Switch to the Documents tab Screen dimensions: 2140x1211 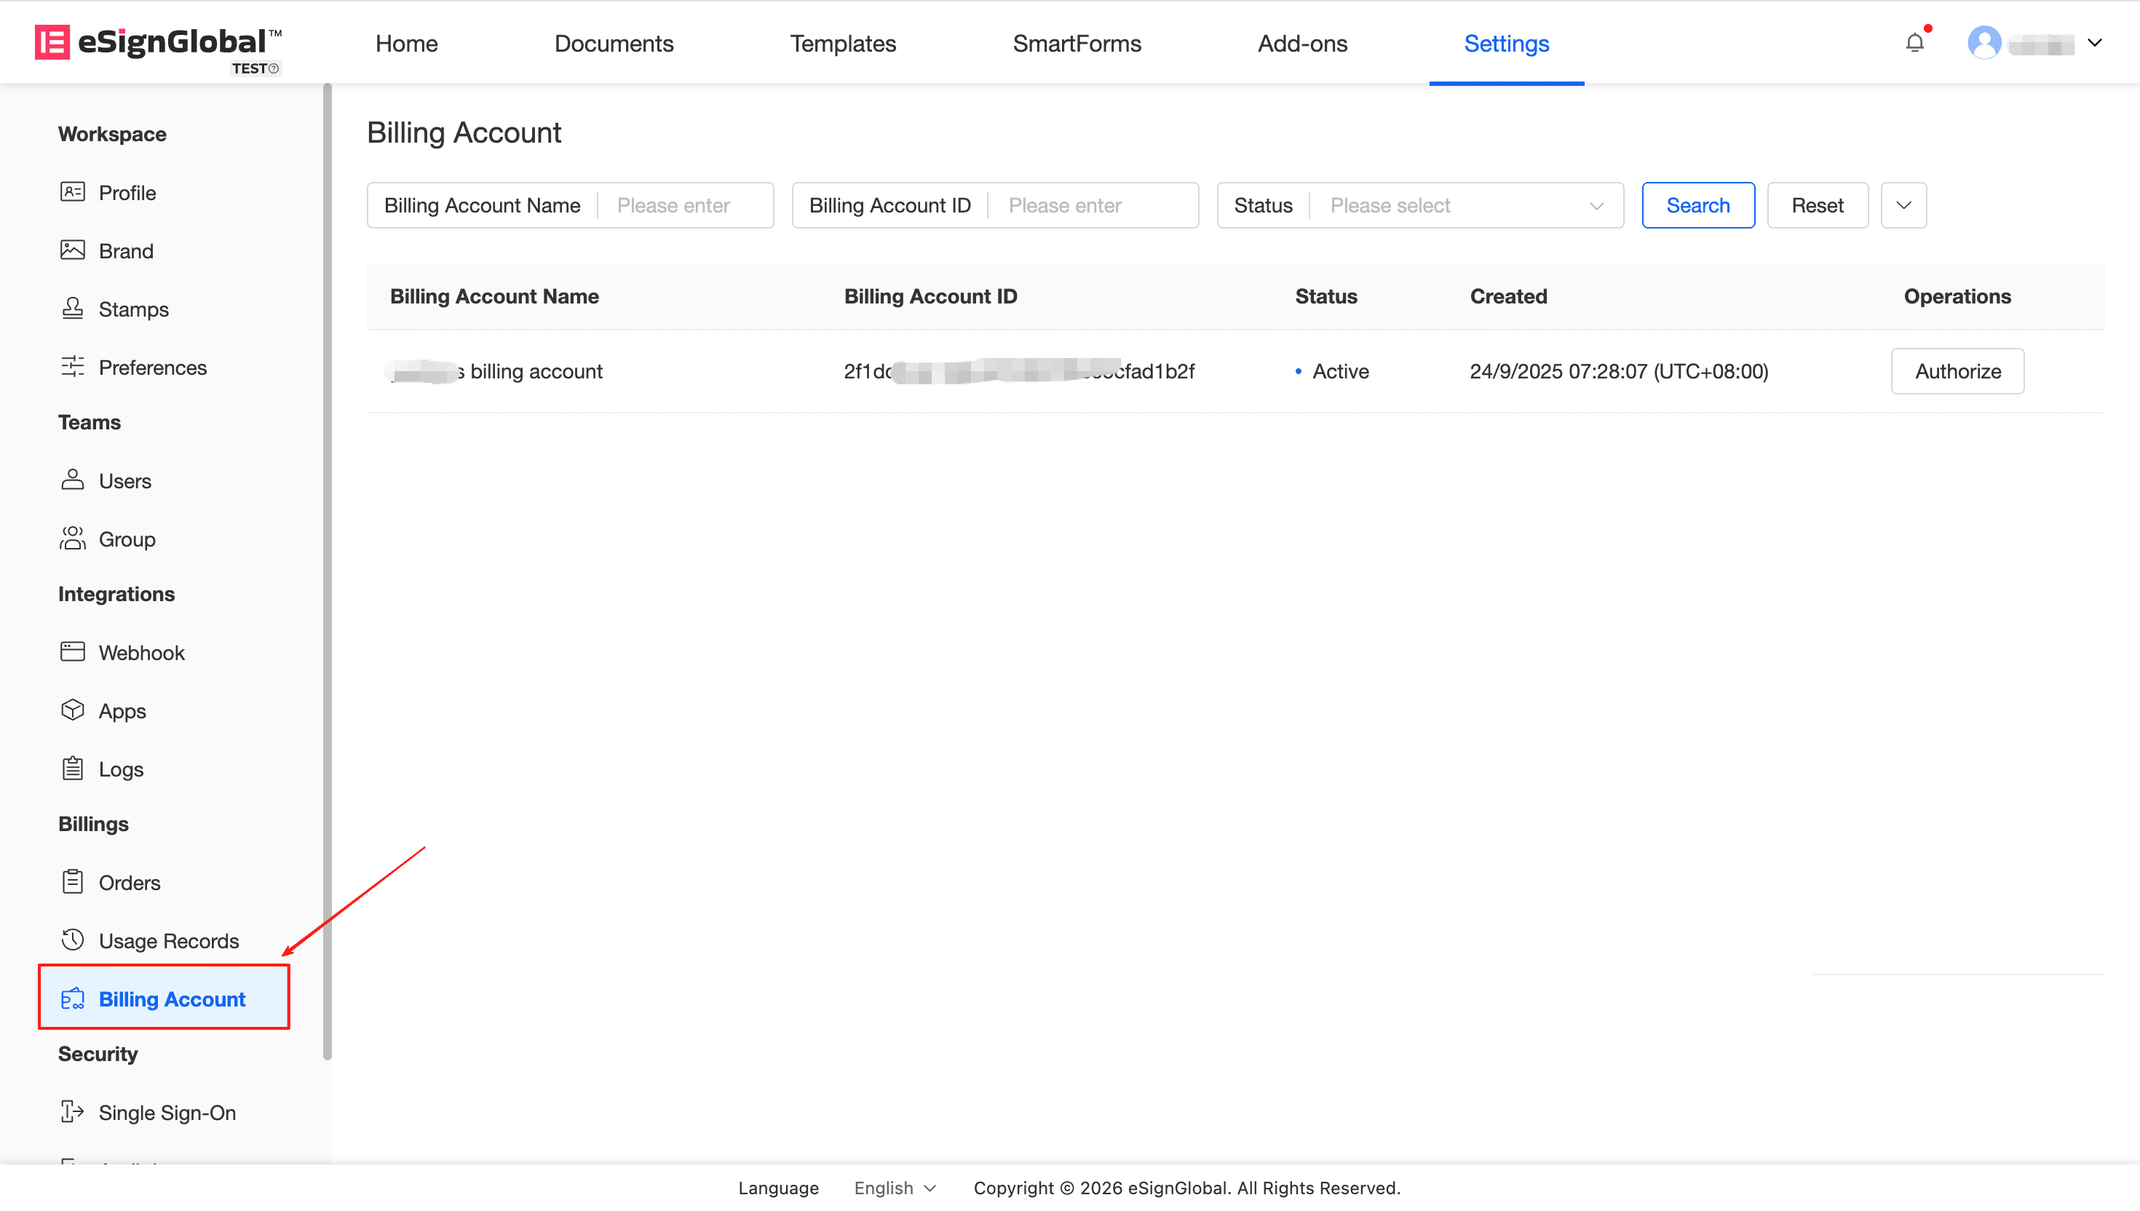tap(614, 43)
